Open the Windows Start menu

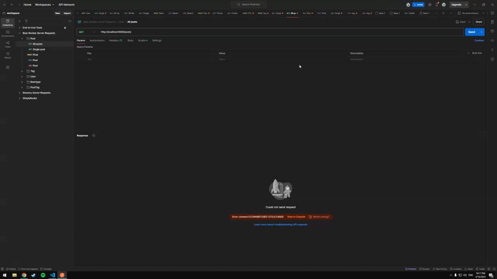[5, 275]
